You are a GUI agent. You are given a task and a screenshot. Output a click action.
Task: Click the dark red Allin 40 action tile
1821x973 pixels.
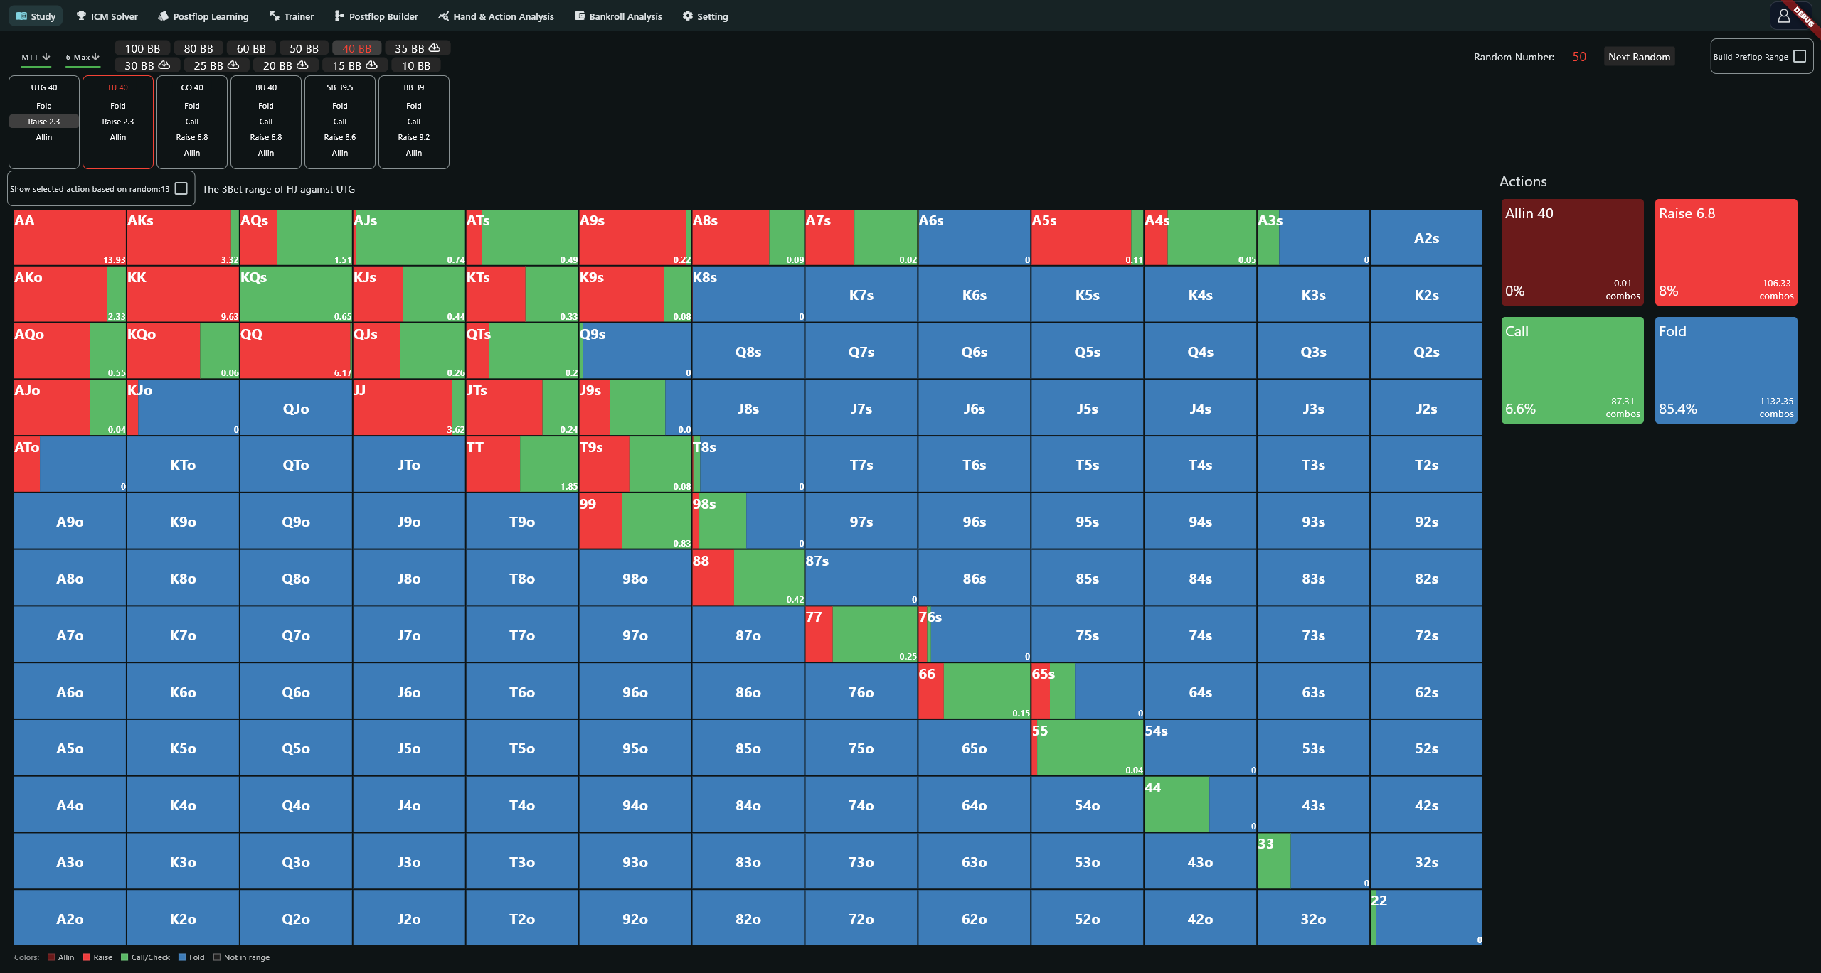pyautogui.click(x=1572, y=252)
